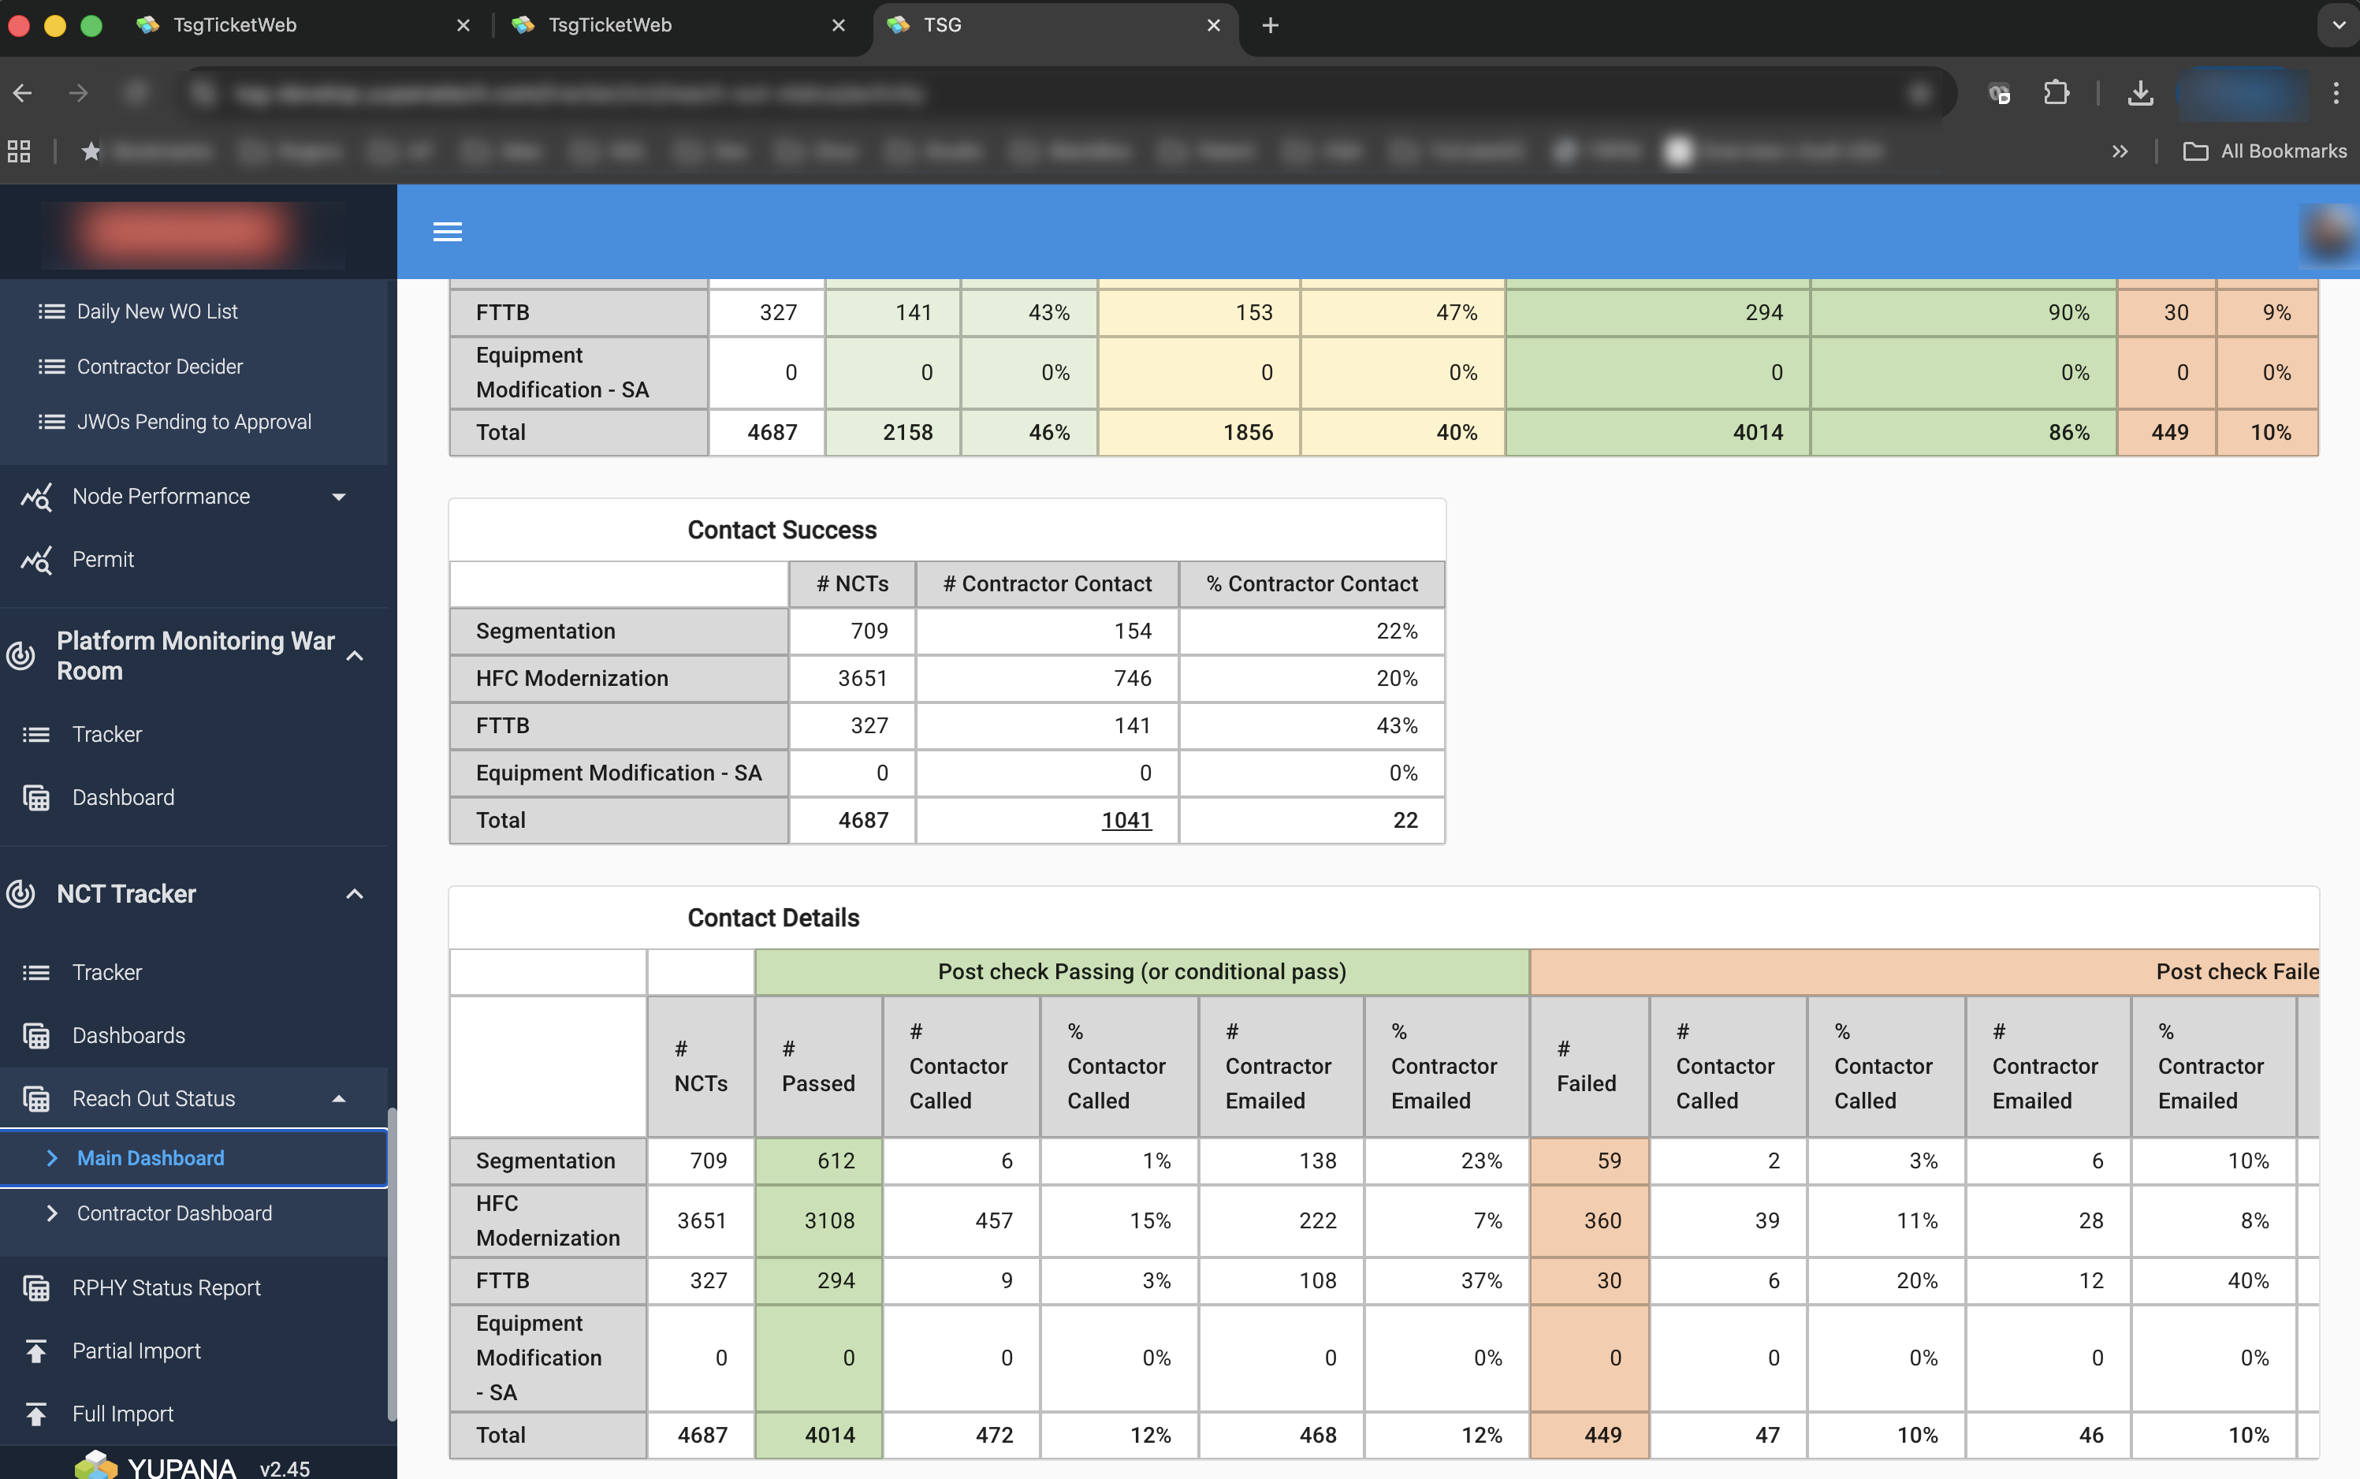The width and height of the screenshot is (2360, 1479).
Task: Select Main Dashboard in the sidebar
Action: coord(151,1158)
